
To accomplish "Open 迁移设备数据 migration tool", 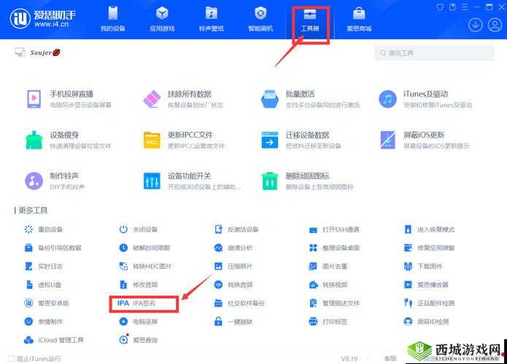I will point(301,140).
